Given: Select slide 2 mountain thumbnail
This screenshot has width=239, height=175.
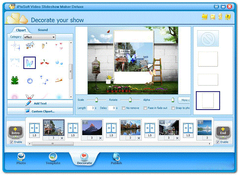Looking at the screenshot, I should (x=92, y=128).
